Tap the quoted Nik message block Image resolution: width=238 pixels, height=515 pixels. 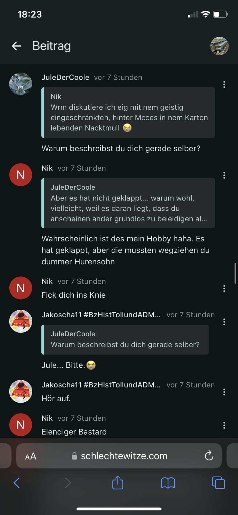128,113
